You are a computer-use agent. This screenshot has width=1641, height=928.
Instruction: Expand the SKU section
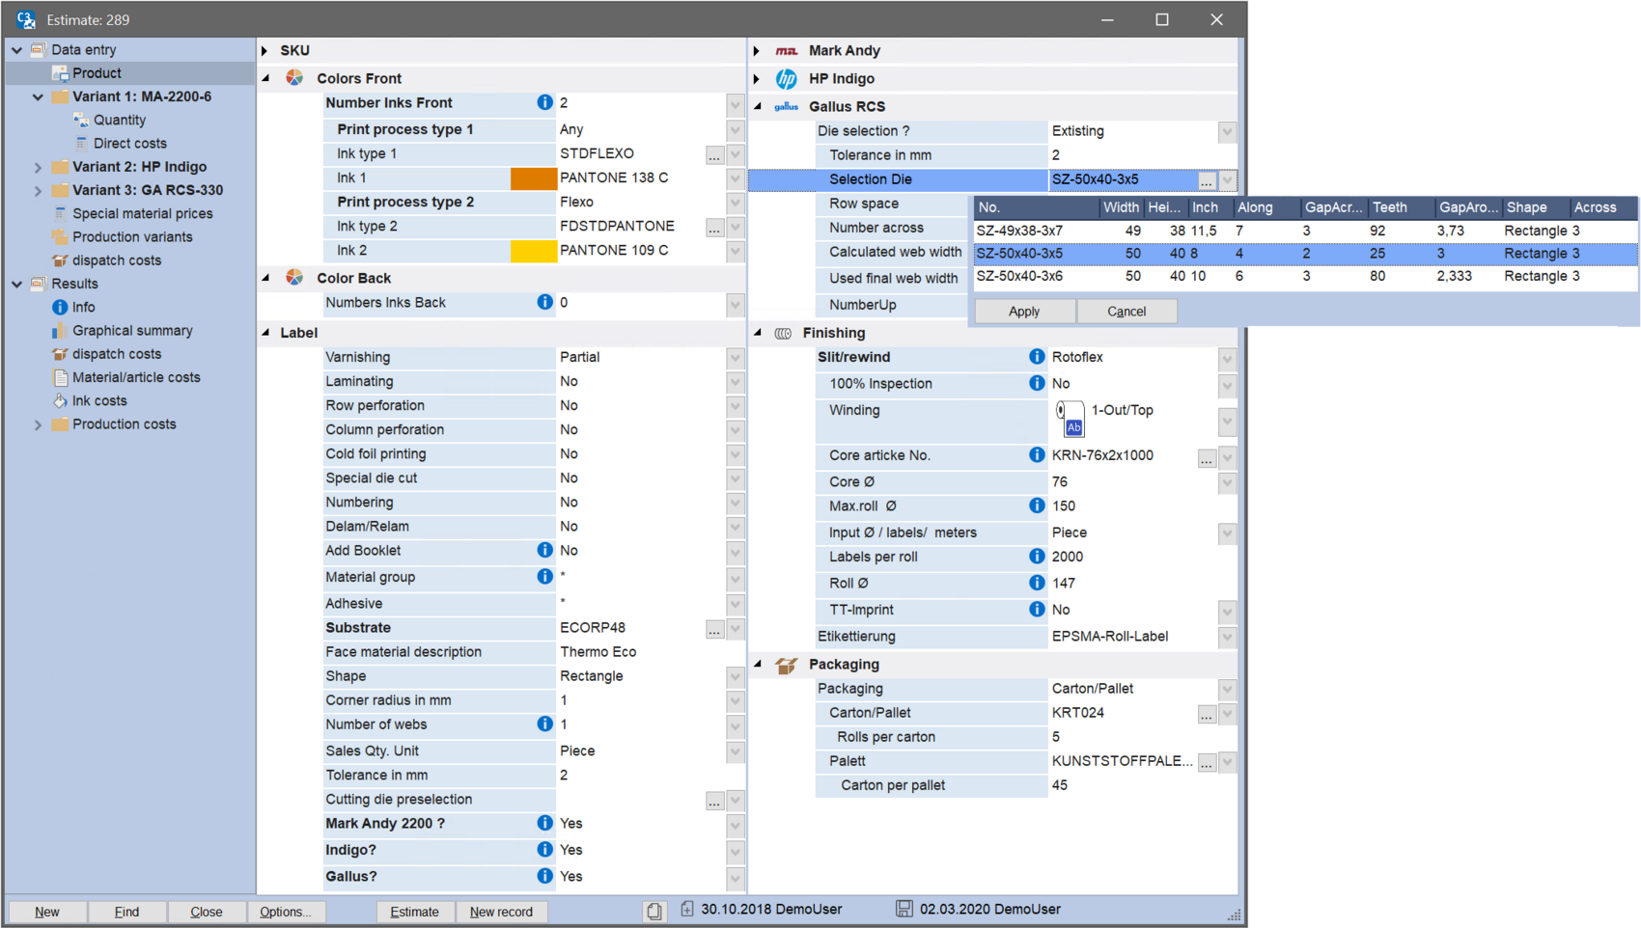[x=264, y=50]
